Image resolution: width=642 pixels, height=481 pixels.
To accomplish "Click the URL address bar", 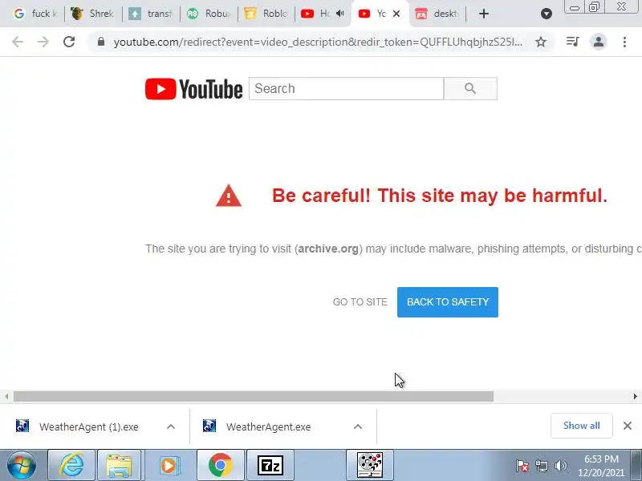I will click(x=318, y=42).
